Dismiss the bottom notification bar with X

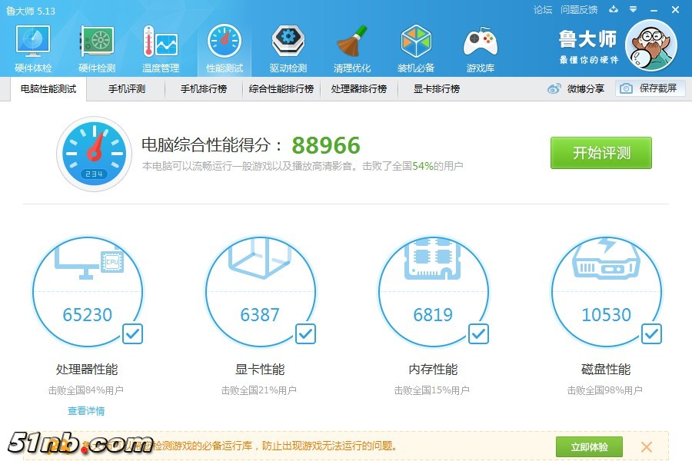tap(647, 446)
